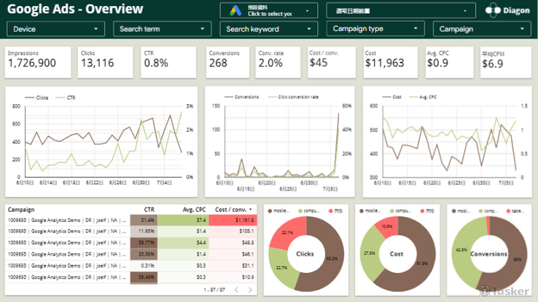Select the Clicks 13,116 scorecard
The width and height of the screenshot is (538, 302).
[x=105, y=62]
